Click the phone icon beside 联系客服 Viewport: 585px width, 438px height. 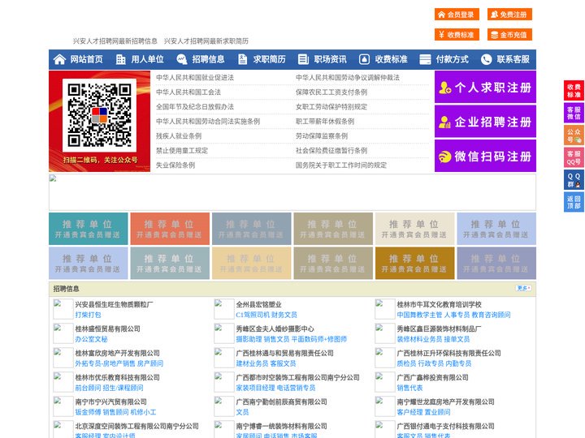[486, 59]
